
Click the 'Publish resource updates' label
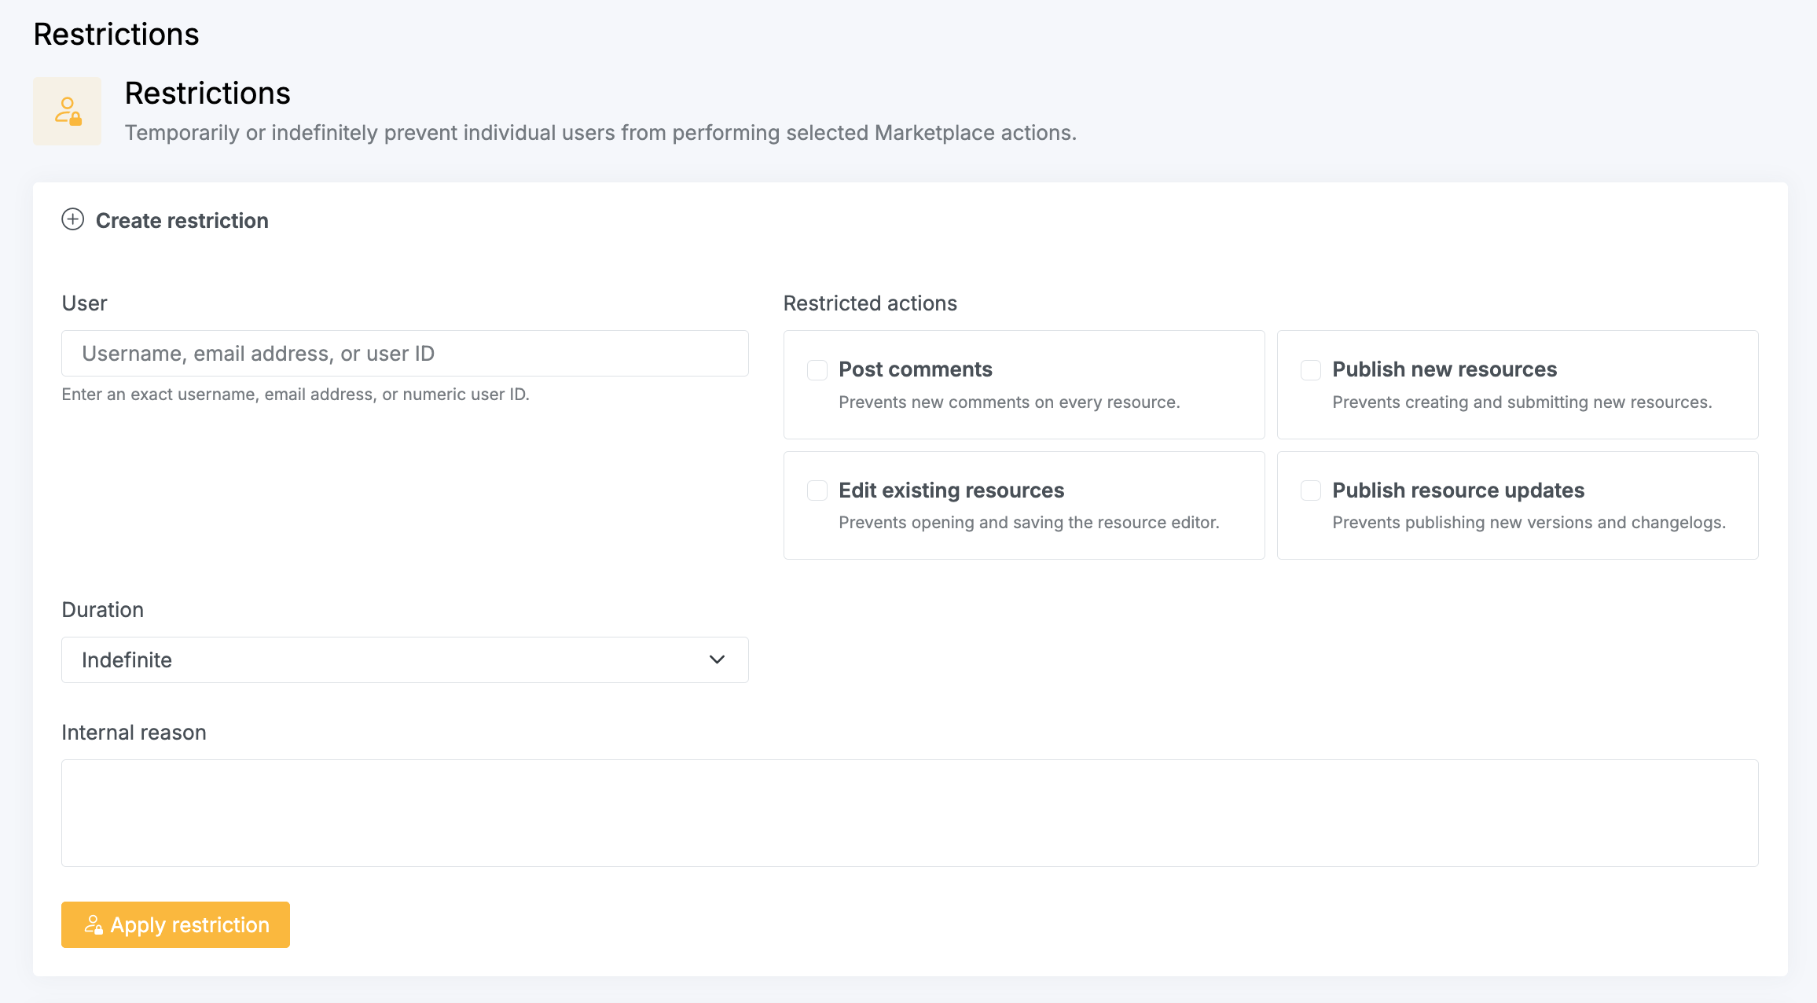1458,490
